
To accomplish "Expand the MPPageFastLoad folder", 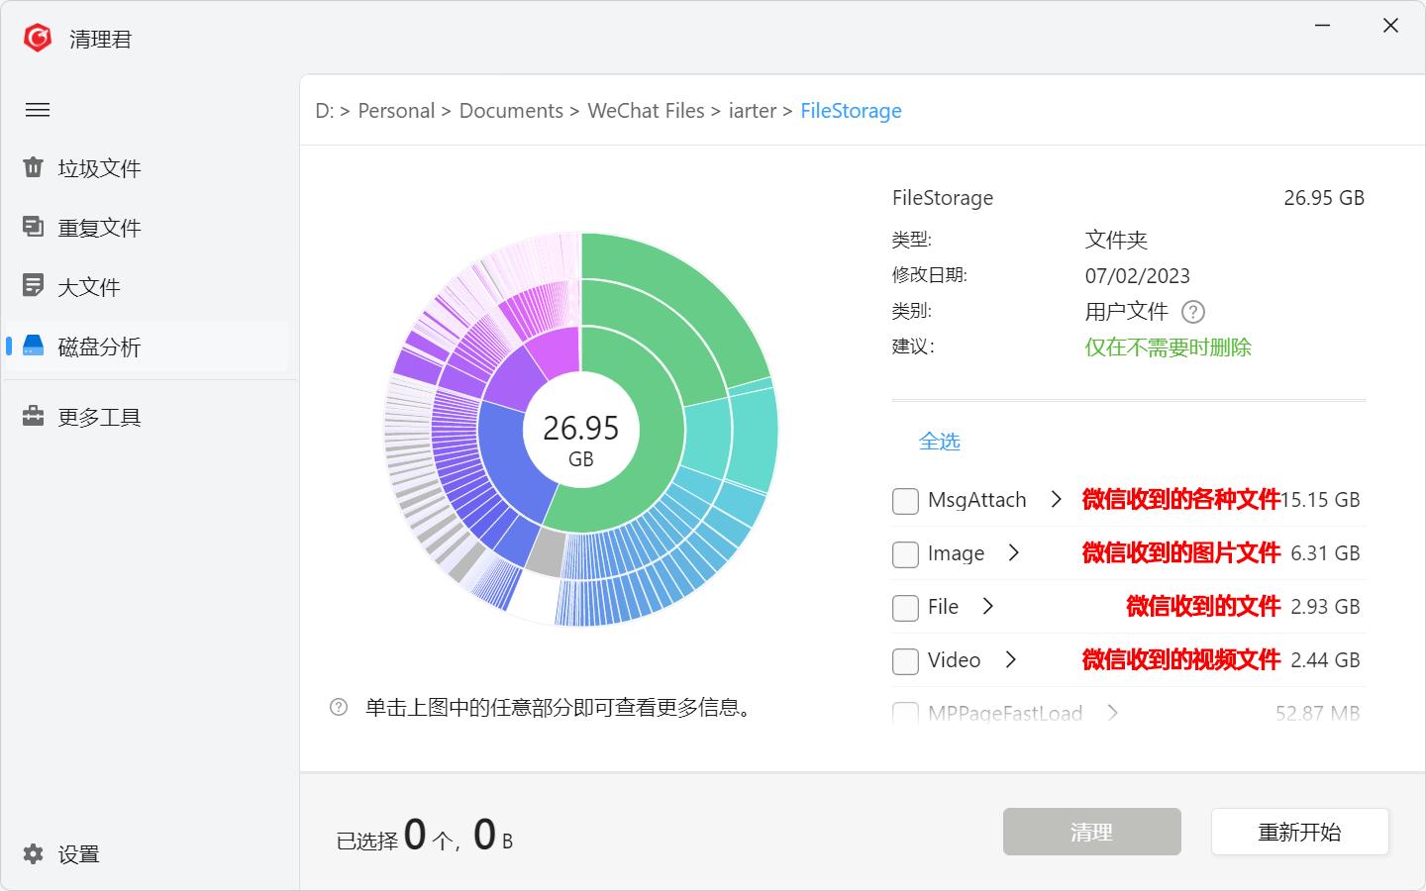I will pyautogui.click(x=1113, y=713).
